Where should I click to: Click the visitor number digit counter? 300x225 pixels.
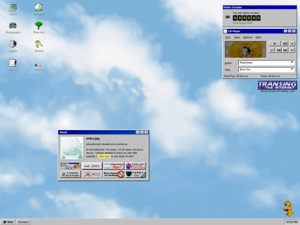[x=247, y=18]
